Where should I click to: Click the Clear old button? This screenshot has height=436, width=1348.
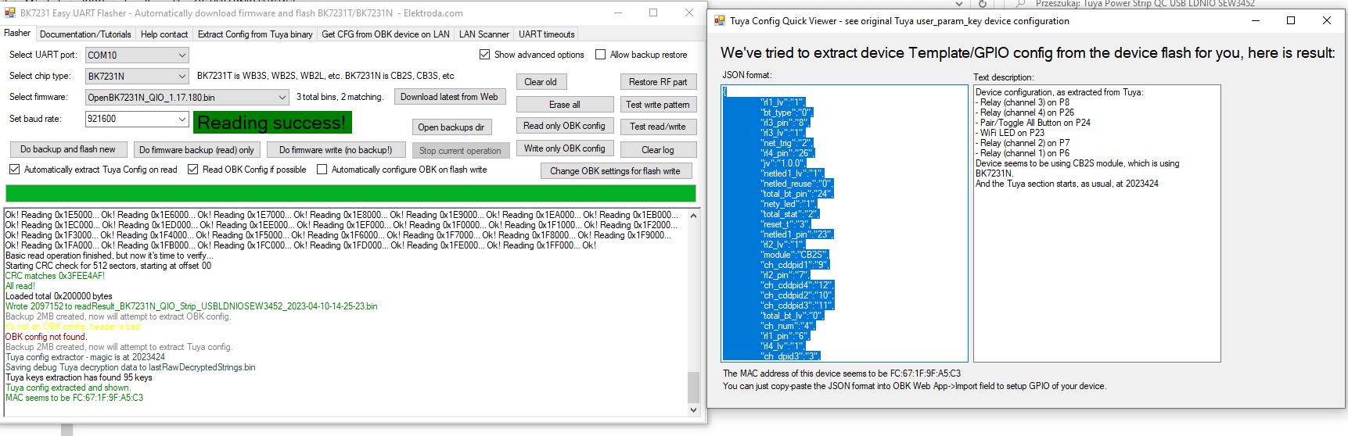(541, 82)
